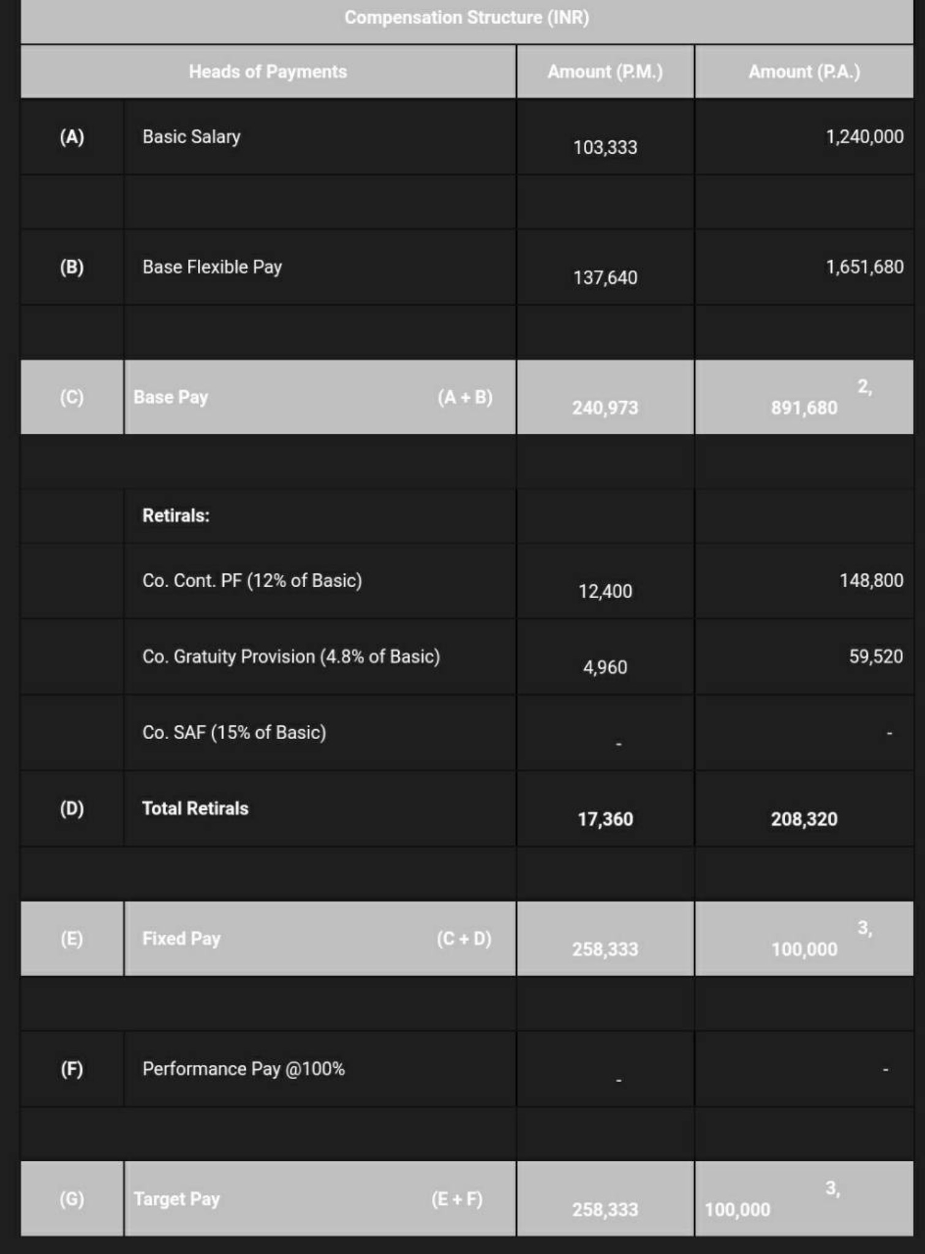Image resolution: width=925 pixels, height=1254 pixels.
Task: Select the Amount (P.M.) column header
Action: coord(605,72)
